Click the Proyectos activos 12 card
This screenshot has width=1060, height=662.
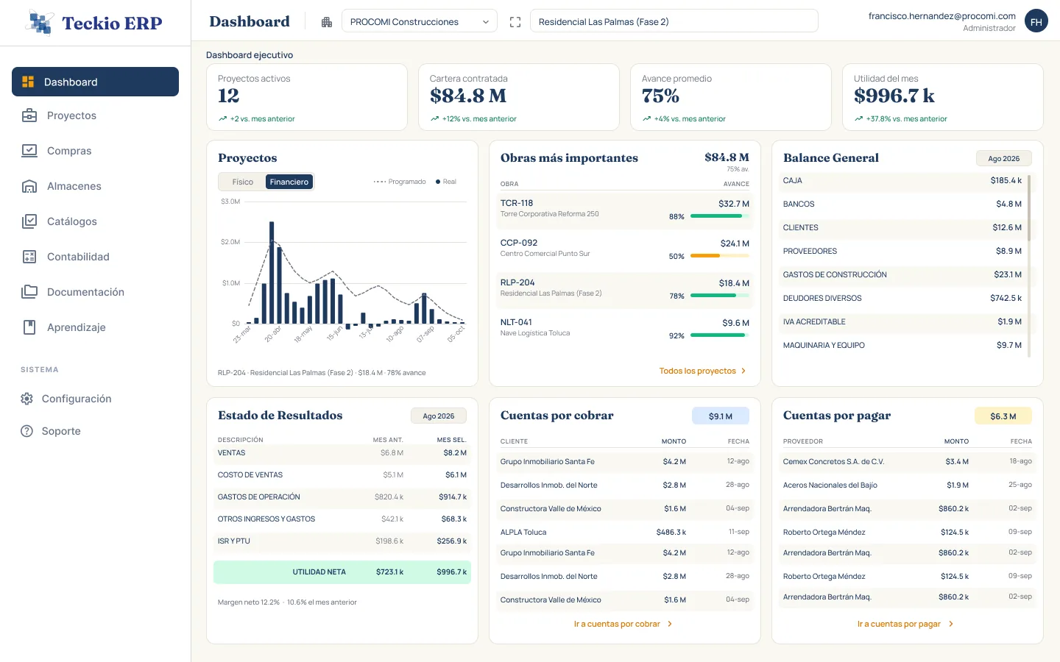coord(307,97)
